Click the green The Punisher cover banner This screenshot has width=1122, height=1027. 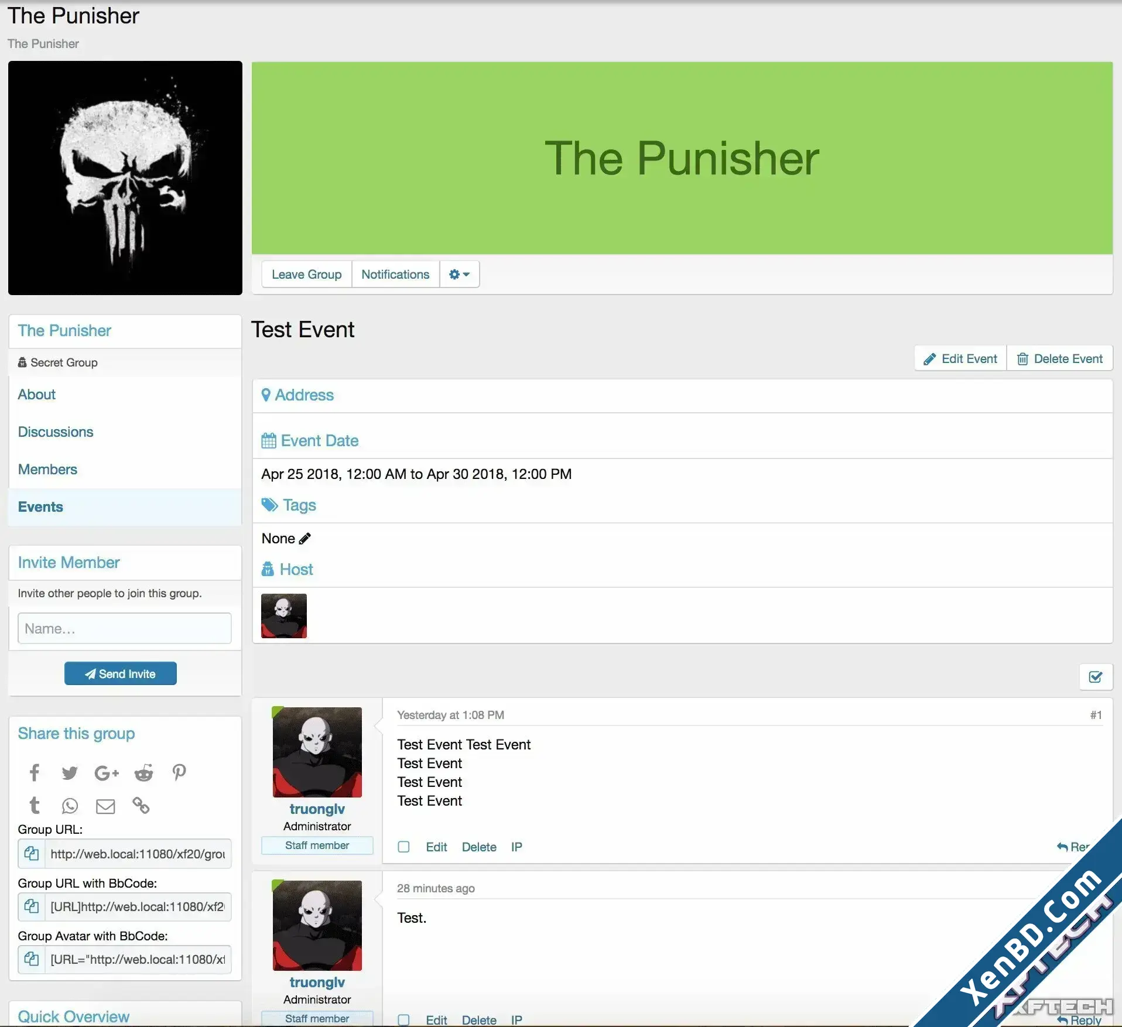click(x=682, y=158)
